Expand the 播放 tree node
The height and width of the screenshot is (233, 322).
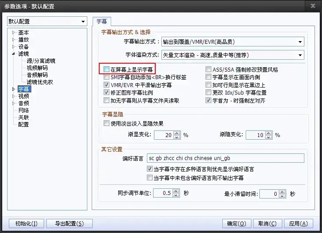[x=13, y=39]
